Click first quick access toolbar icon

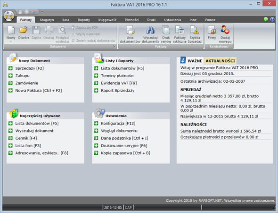click(x=20, y=12)
